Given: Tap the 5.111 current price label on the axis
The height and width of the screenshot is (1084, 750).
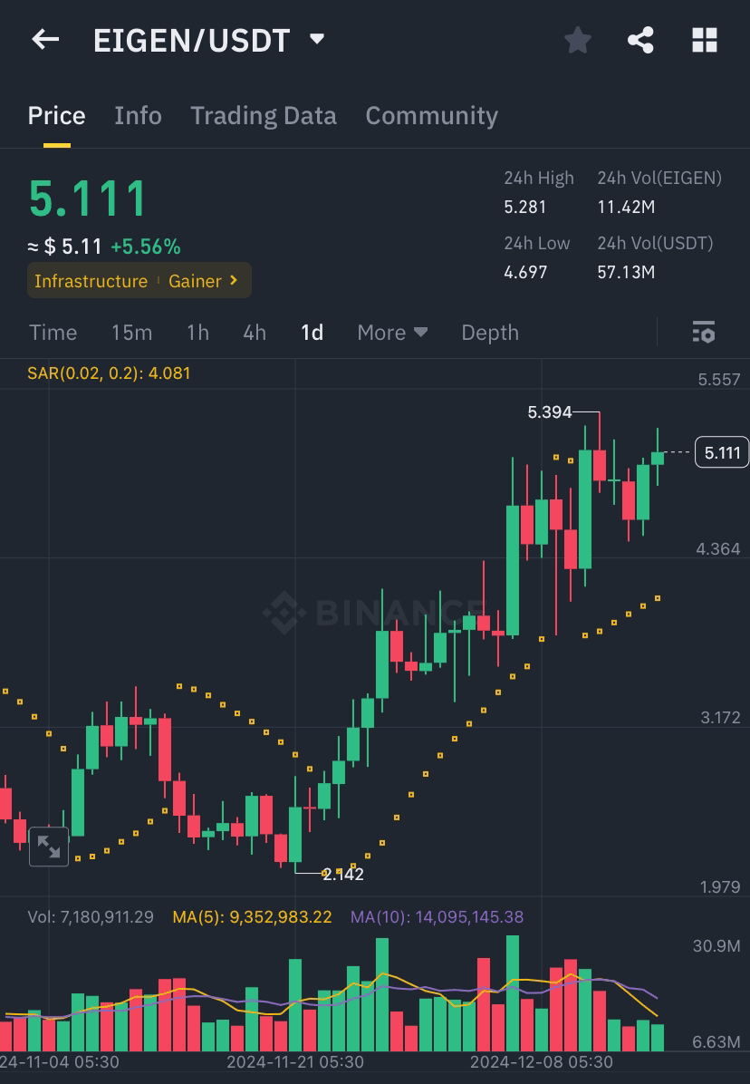Looking at the screenshot, I should click(722, 452).
